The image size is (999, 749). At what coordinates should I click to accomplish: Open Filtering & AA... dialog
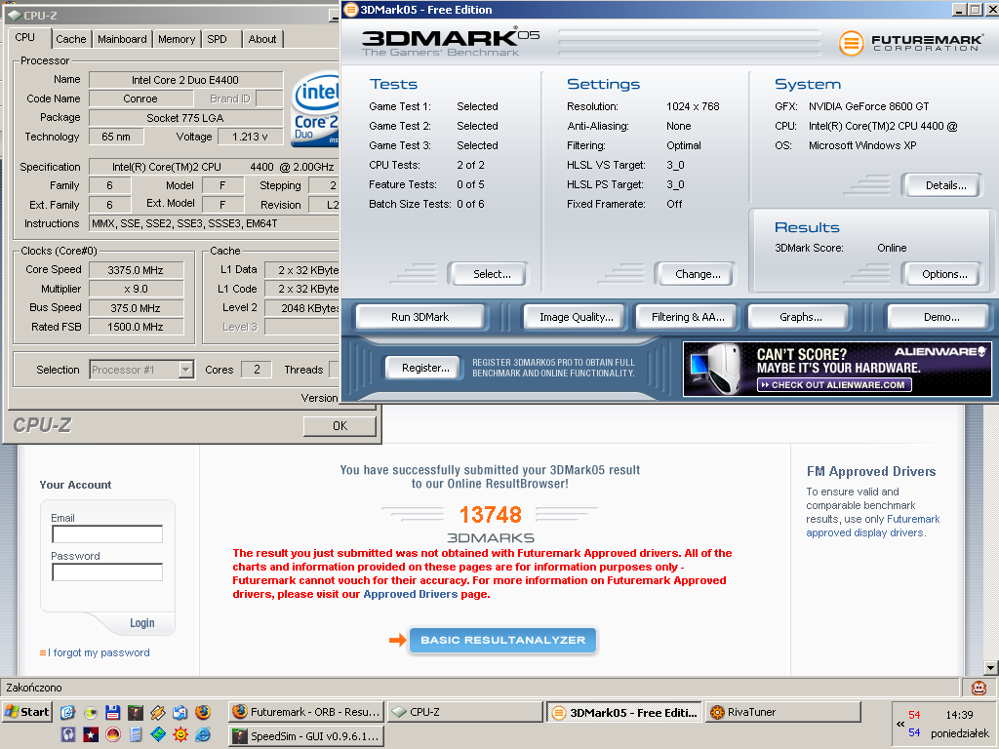point(688,317)
